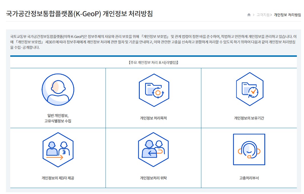Go to the 개인정보의 보유기간 label
The height and width of the screenshot is (194, 304).
click(249, 118)
